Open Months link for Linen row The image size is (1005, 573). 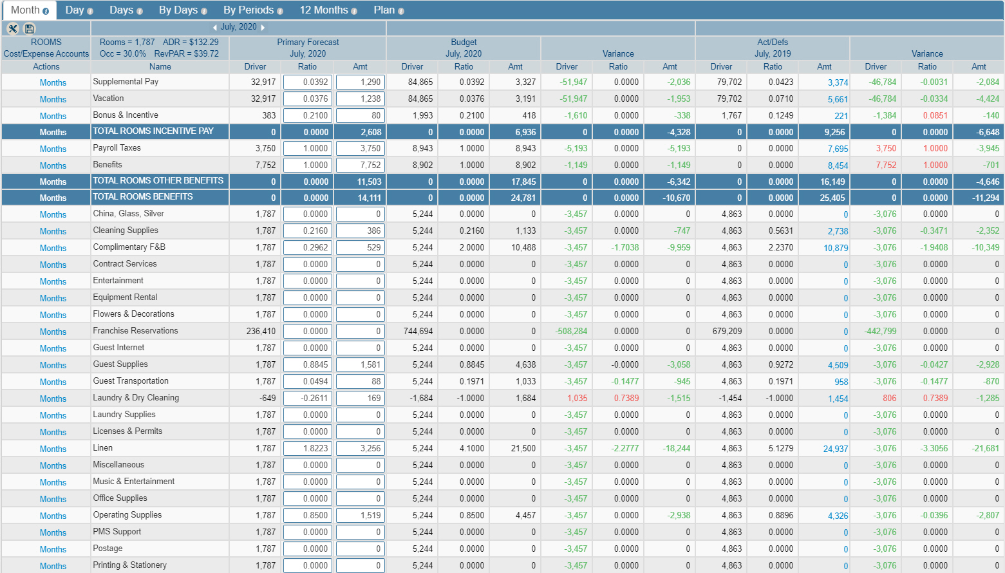[53, 449]
